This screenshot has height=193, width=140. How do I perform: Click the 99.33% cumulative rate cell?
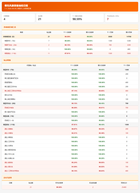pos(102,129)
